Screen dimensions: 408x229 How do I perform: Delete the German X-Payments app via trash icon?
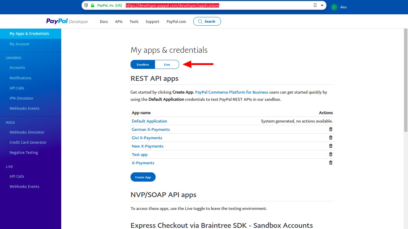tap(331, 129)
